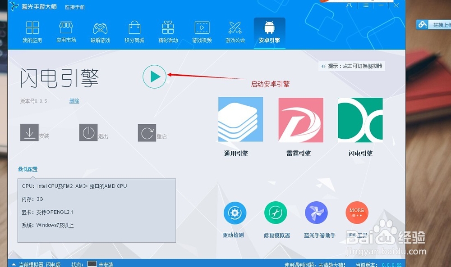Click the 提示 emulator switch hint
This screenshot has height=267, width=451.
point(351,66)
